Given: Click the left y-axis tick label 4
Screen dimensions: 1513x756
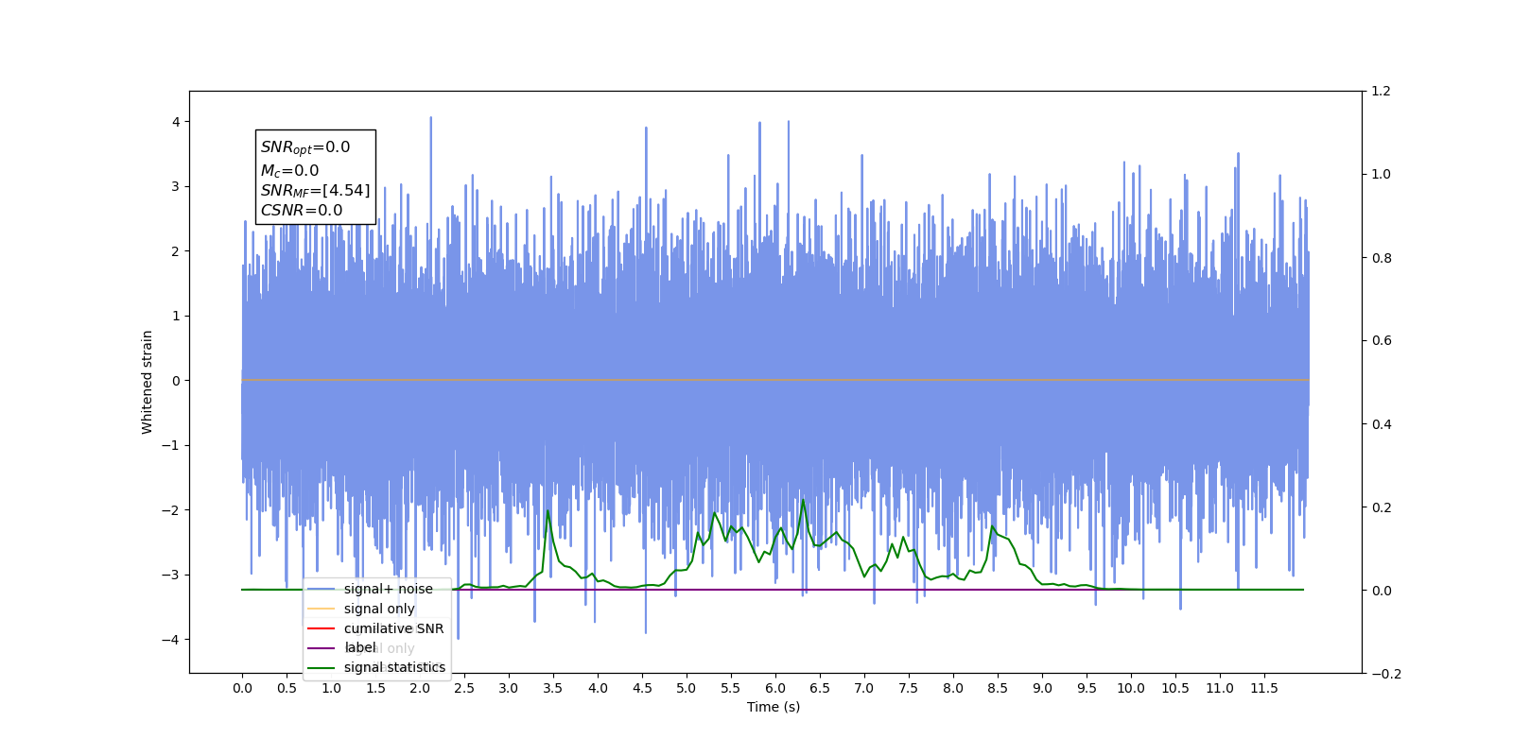Looking at the screenshot, I should coord(176,122).
